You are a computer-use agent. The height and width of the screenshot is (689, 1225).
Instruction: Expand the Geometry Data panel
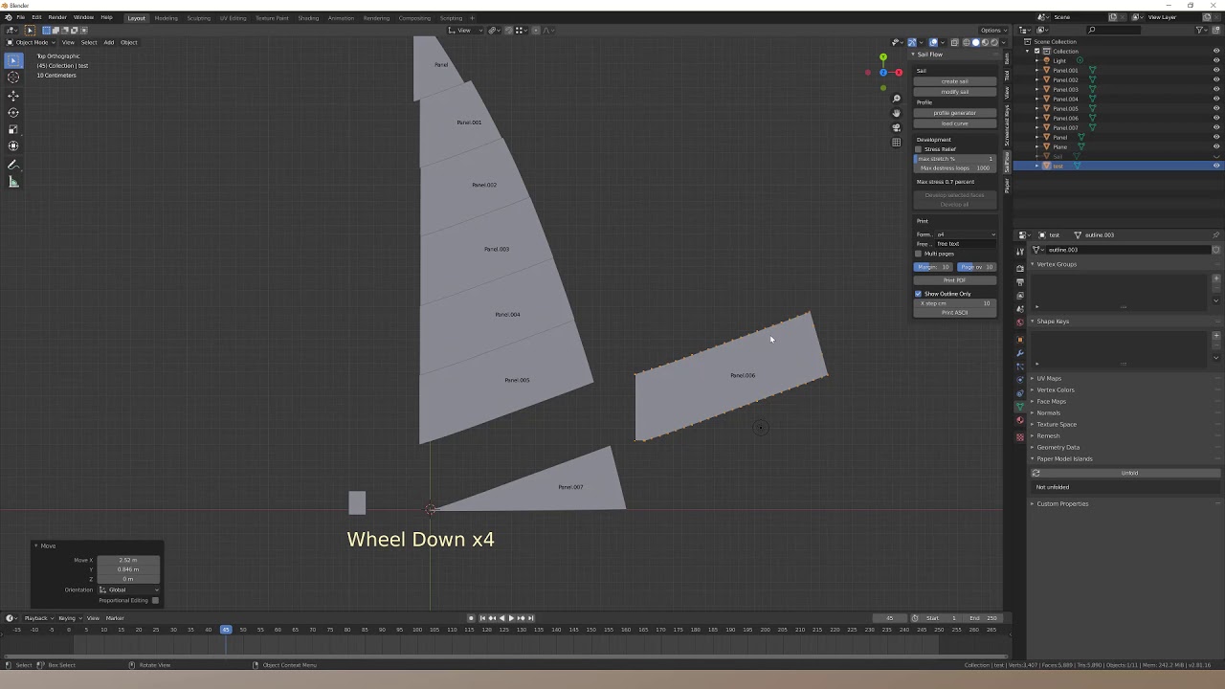click(x=1058, y=447)
